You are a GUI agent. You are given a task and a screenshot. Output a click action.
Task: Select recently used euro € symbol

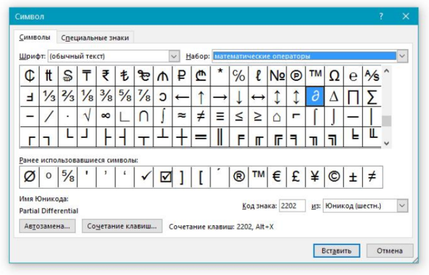[277, 177]
